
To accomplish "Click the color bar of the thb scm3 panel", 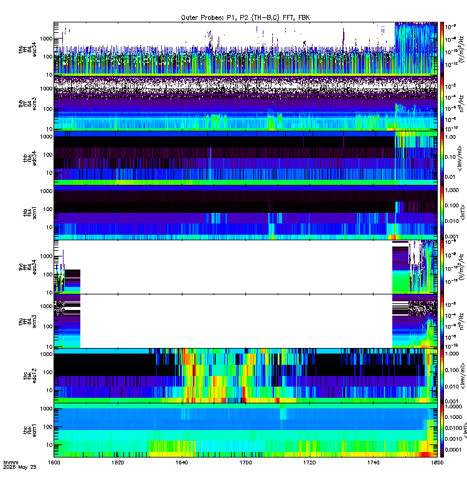I will (442, 103).
